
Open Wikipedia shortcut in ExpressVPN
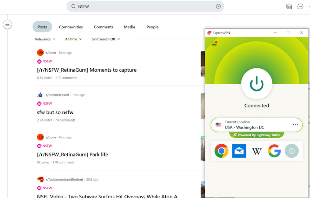coord(257,151)
